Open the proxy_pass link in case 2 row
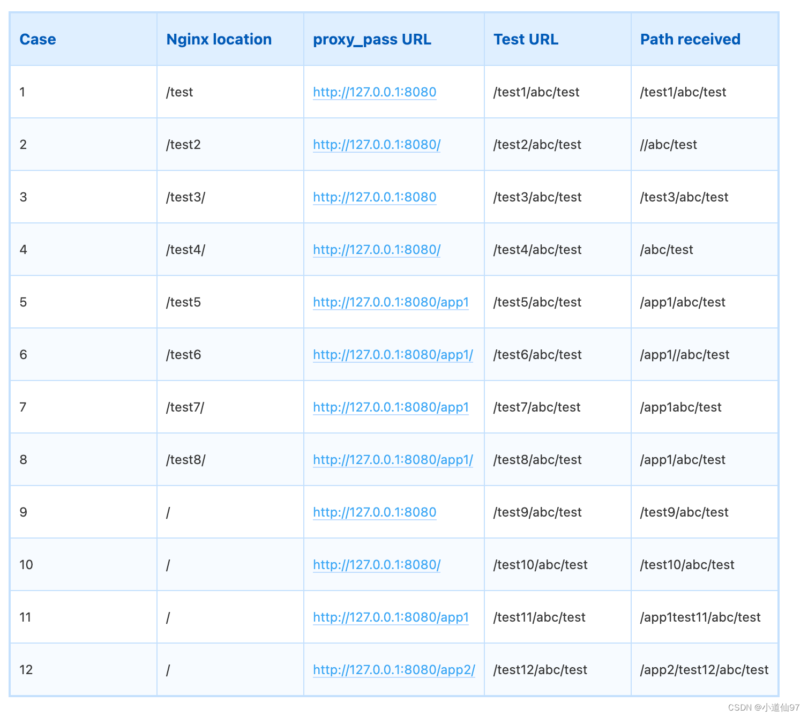This screenshot has width=808, height=717. click(x=377, y=145)
